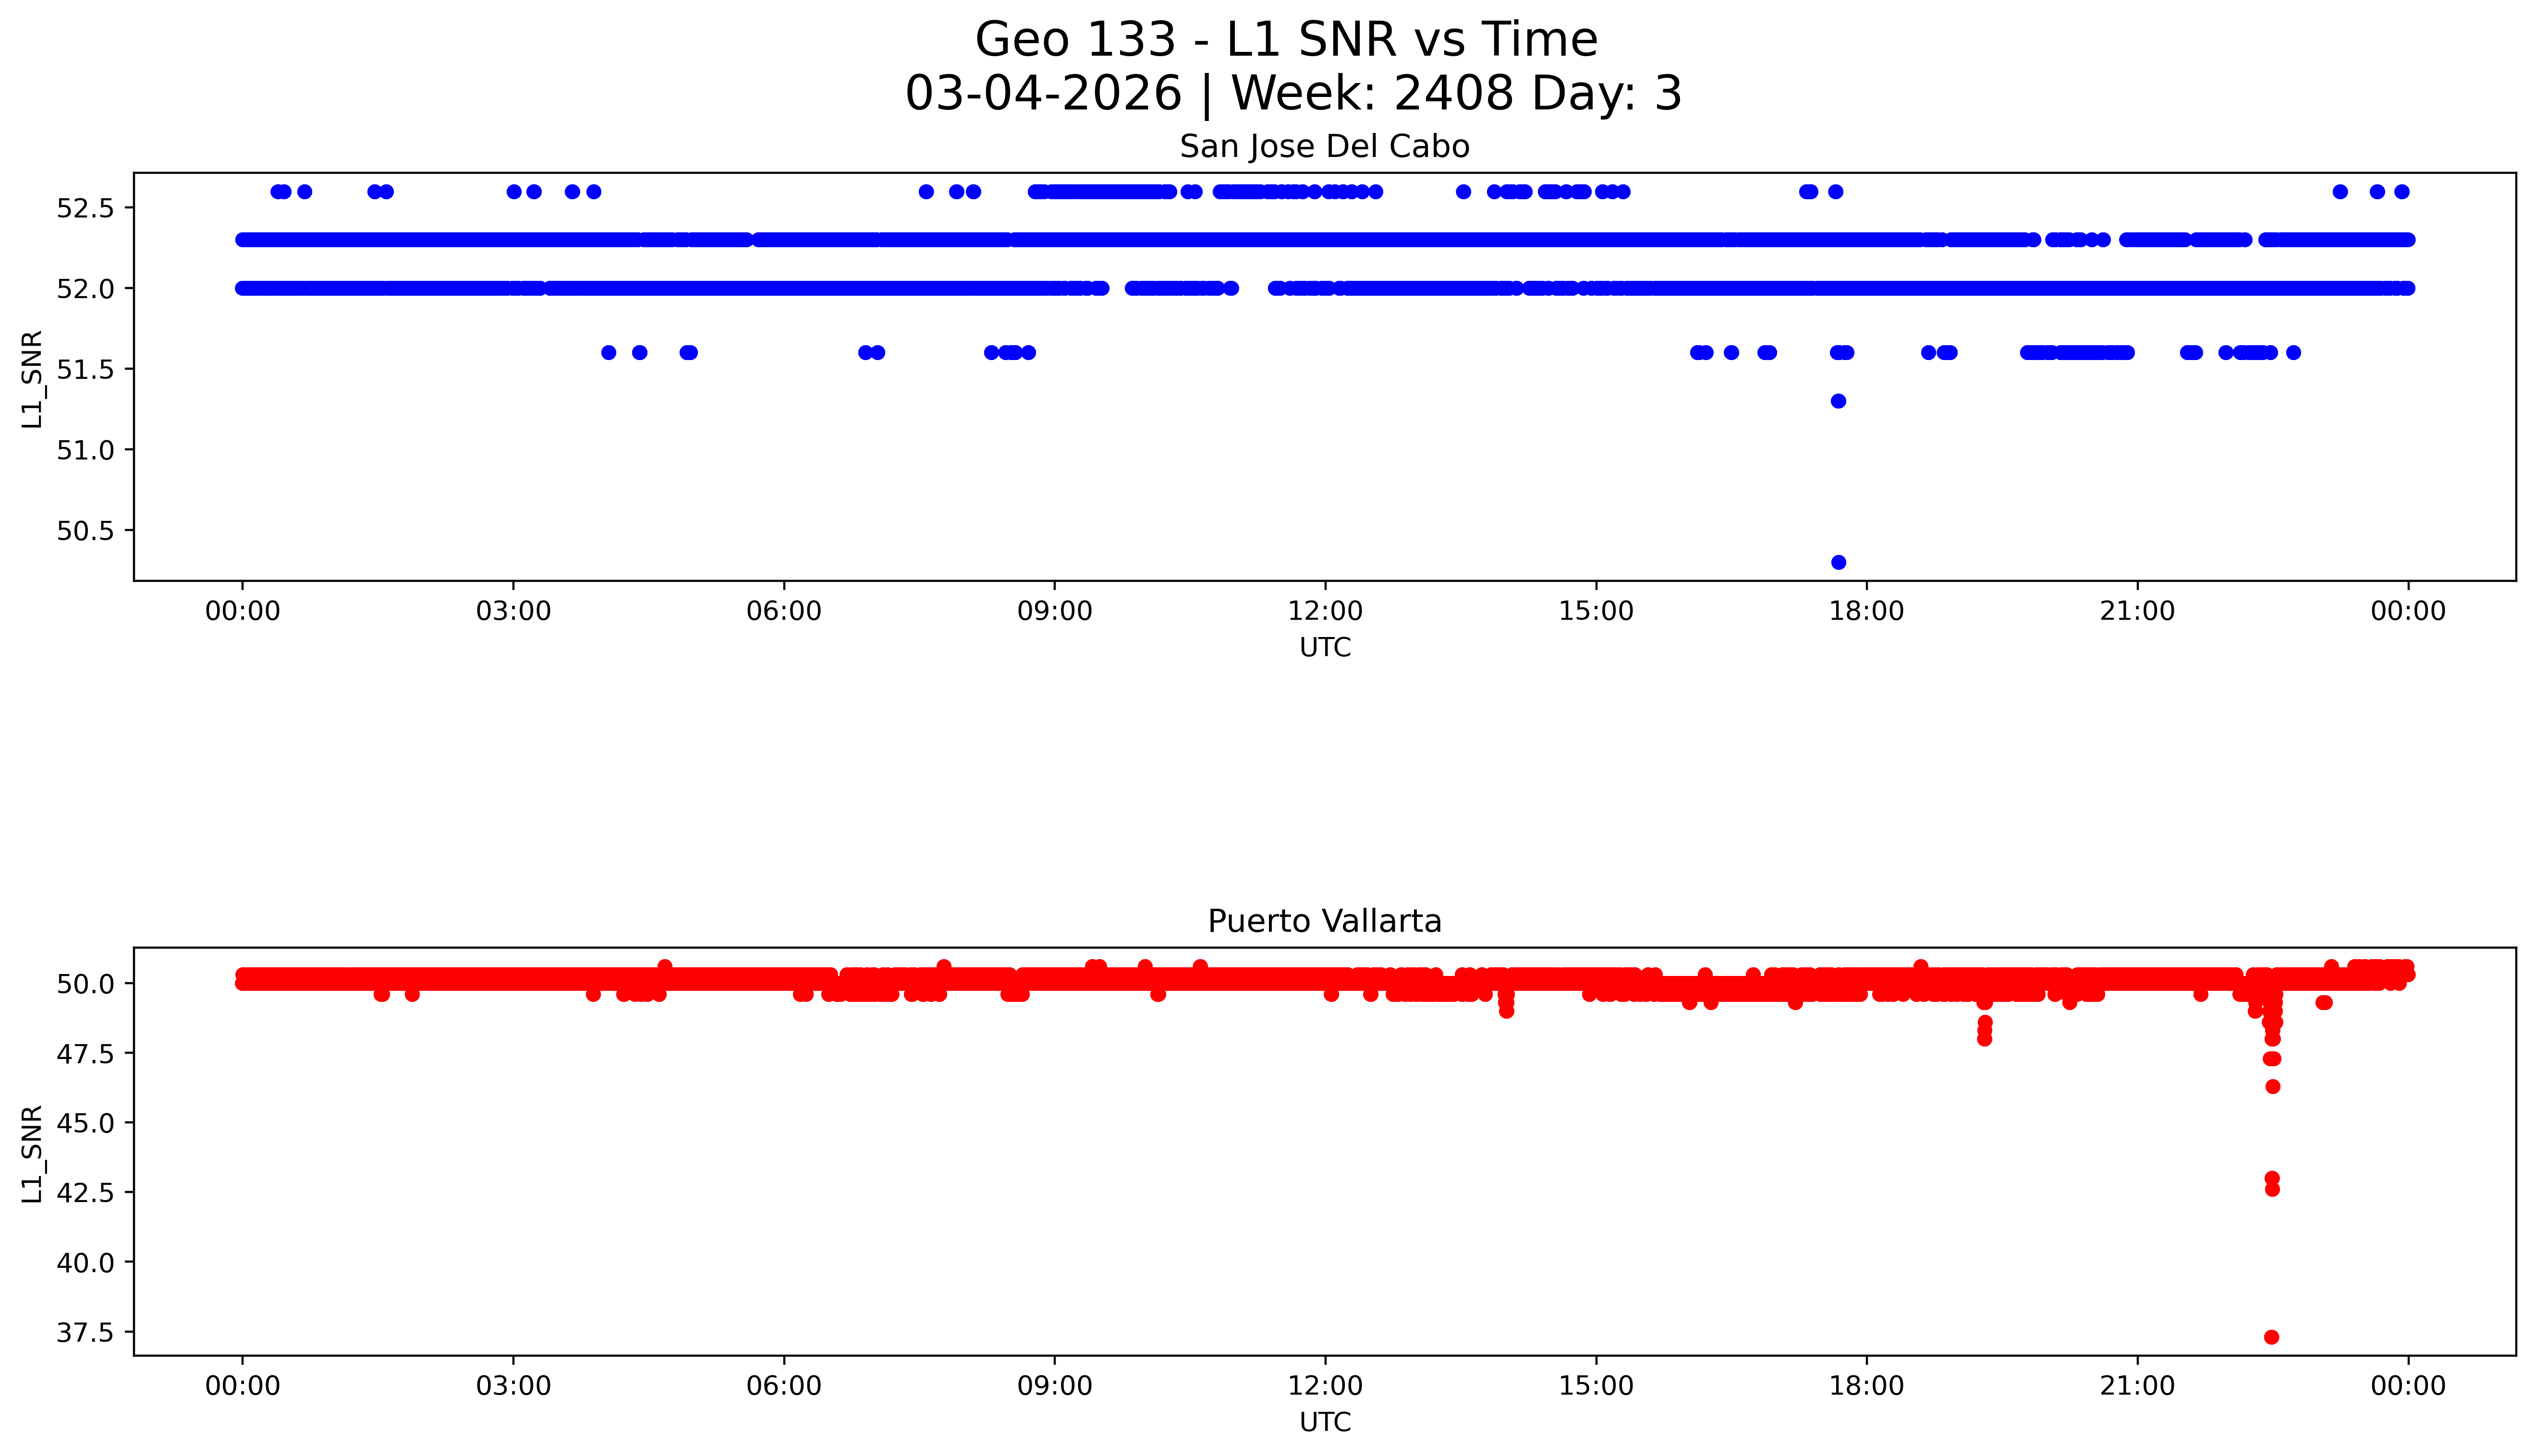Click the red data point near 46.3
Screen dimensions: 2535x1456
tap(2273, 1086)
